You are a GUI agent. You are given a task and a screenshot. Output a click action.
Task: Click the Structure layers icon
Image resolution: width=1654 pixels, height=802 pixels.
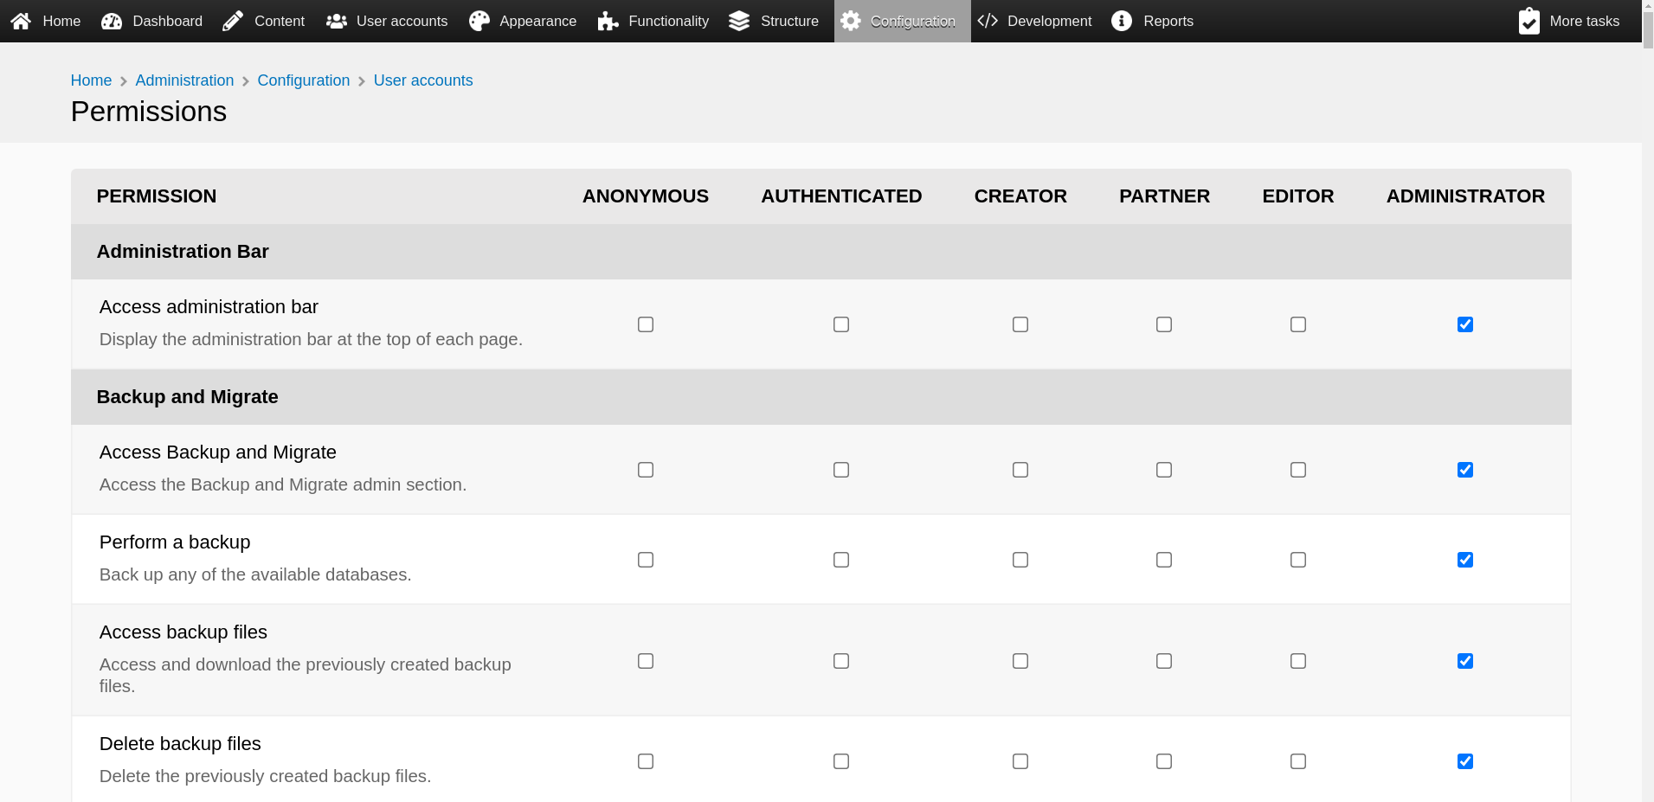(x=739, y=21)
